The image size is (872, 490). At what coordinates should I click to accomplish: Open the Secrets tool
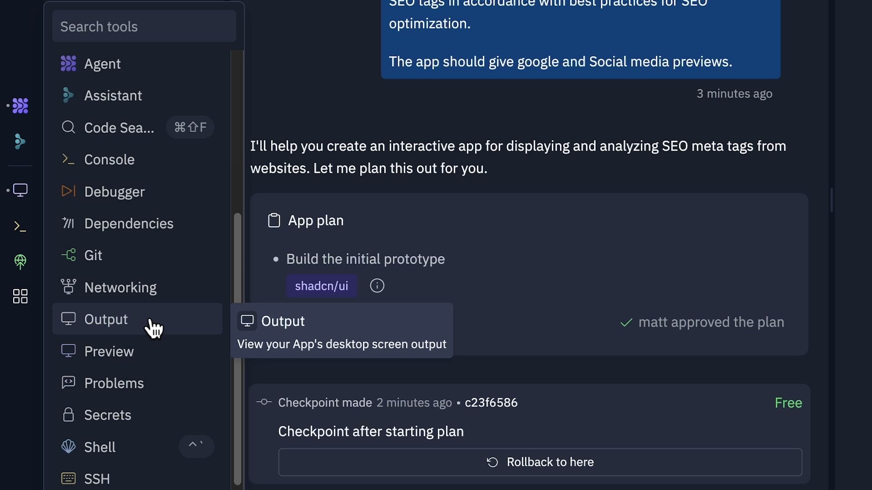click(x=108, y=415)
